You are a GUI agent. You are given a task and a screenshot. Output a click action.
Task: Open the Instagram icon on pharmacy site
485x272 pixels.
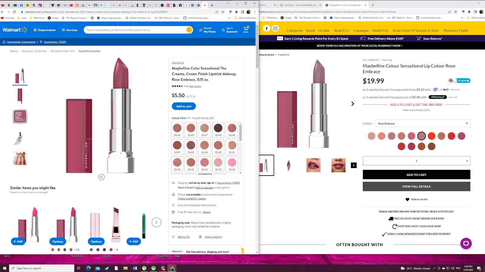(275, 28)
